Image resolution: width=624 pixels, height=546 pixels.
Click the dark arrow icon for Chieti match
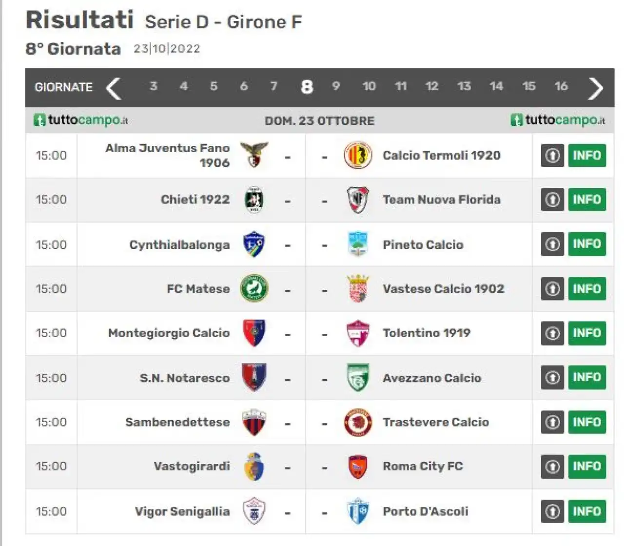click(x=552, y=200)
